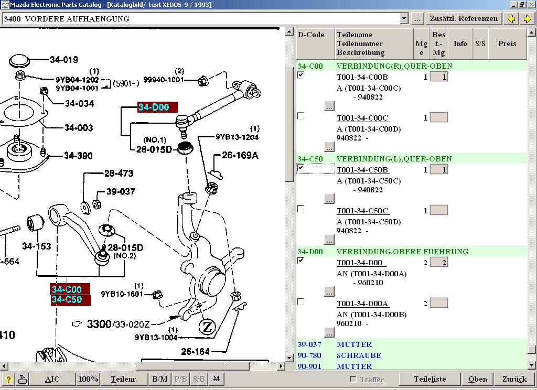Click the yellow question mark help icon
Screen dimensions: 537x390
pyautogui.click(x=8, y=379)
